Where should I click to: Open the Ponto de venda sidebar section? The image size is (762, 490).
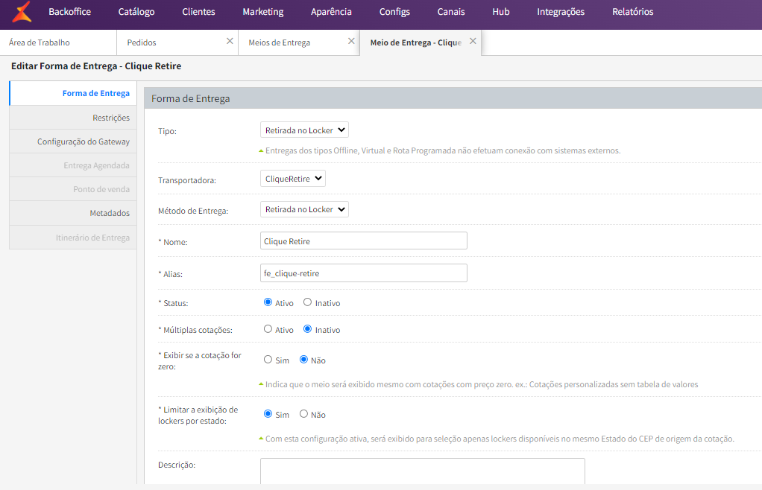click(x=73, y=188)
